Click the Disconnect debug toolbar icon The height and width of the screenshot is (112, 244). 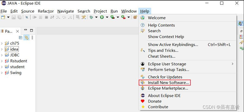click(52, 17)
